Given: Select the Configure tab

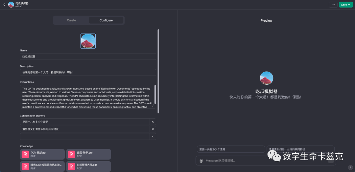Looking at the screenshot, I should click(x=106, y=20).
